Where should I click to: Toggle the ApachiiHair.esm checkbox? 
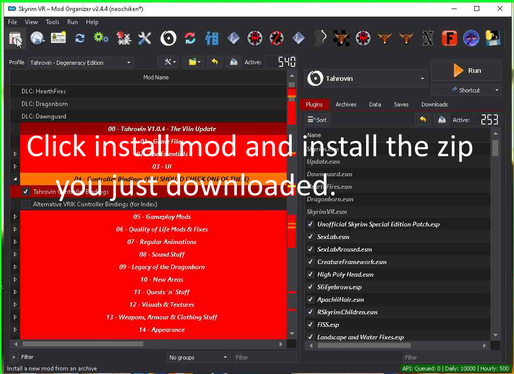point(310,299)
